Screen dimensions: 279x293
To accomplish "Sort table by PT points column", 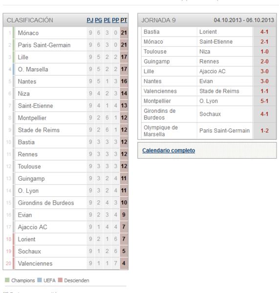I will (x=124, y=20).
